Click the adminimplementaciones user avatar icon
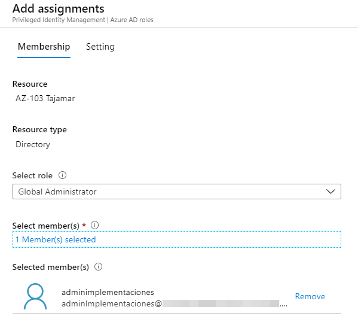Screen dimensions: 358x316 [x=35, y=296]
